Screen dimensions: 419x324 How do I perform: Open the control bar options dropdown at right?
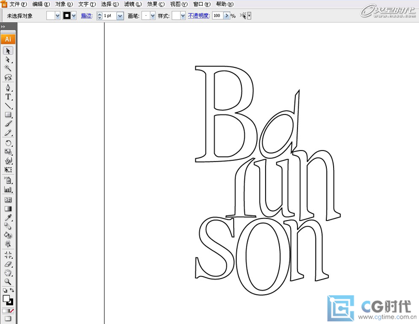[x=249, y=16]
